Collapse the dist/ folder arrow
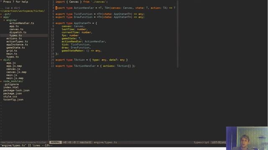The height and width of the screenshot is (150, 268). [1, 60]
